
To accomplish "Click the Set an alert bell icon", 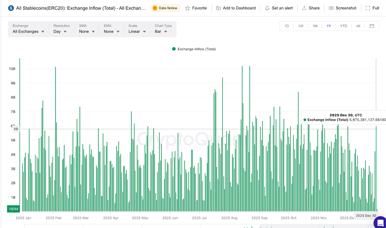I will (267, 8).
